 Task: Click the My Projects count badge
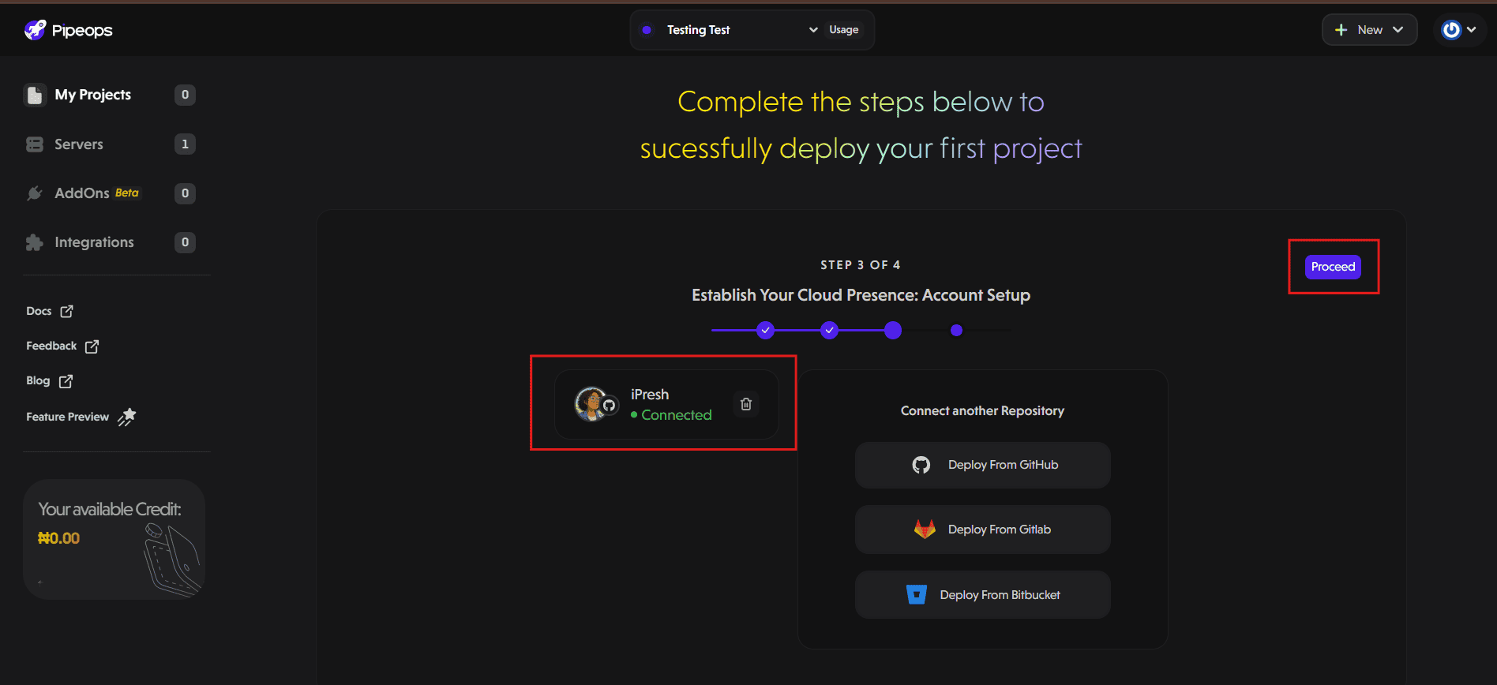(185, 95)
